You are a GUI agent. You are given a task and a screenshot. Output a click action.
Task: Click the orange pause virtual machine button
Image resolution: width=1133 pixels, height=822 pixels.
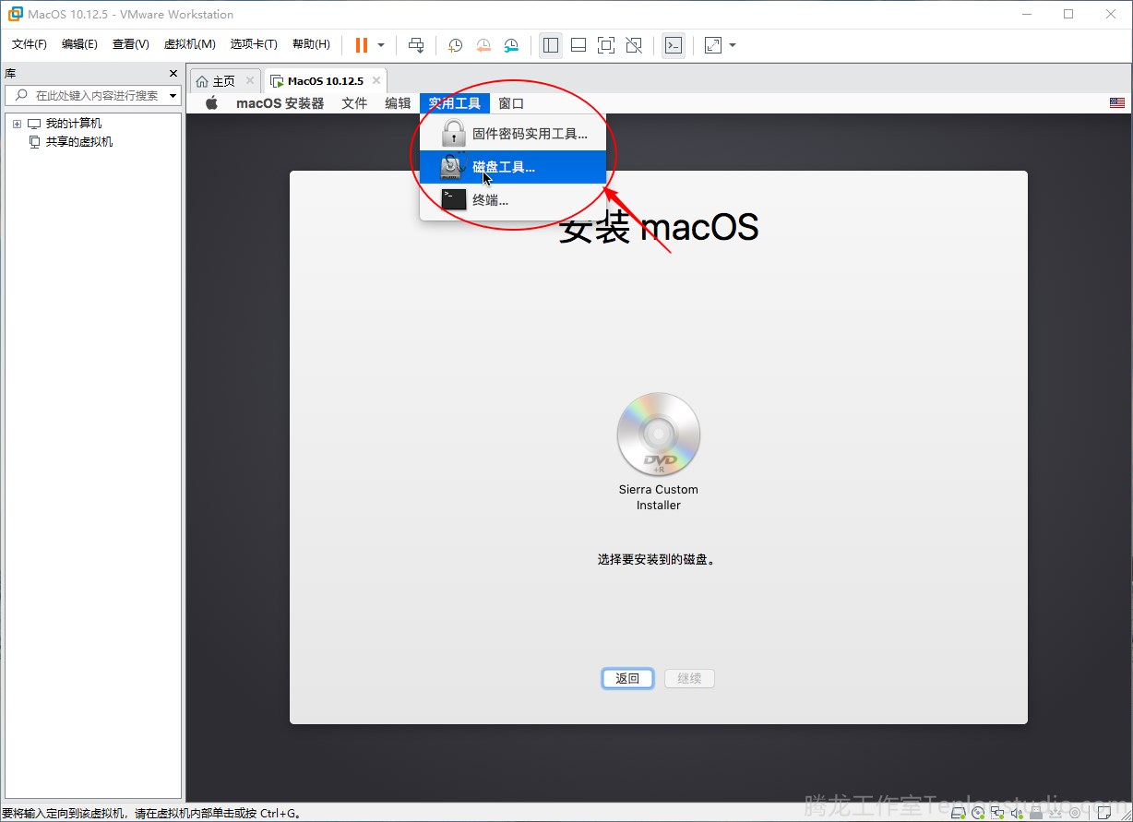click(x=361, y=45)
